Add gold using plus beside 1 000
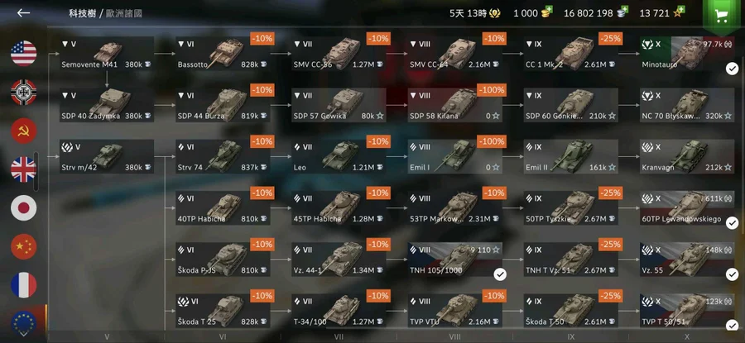Screen dimensions: 745x343 click(x=549, y=9)
